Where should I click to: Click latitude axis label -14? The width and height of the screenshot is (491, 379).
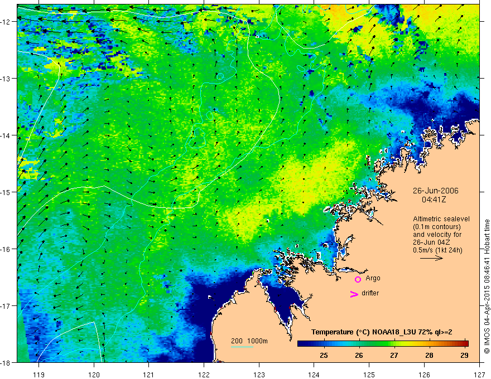[6, 135]
